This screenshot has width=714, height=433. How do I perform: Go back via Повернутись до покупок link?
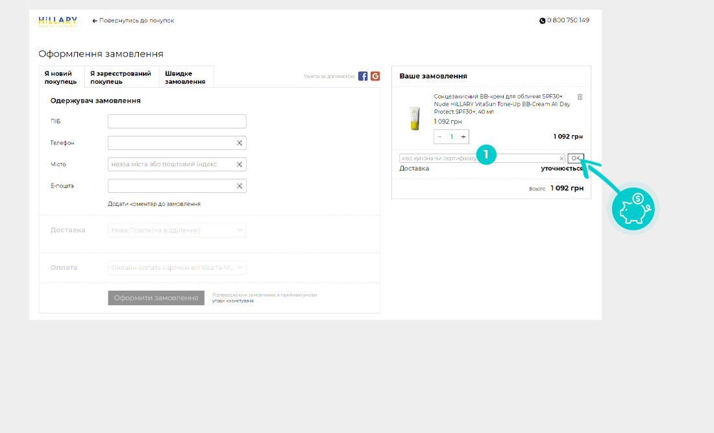[133, 21]
